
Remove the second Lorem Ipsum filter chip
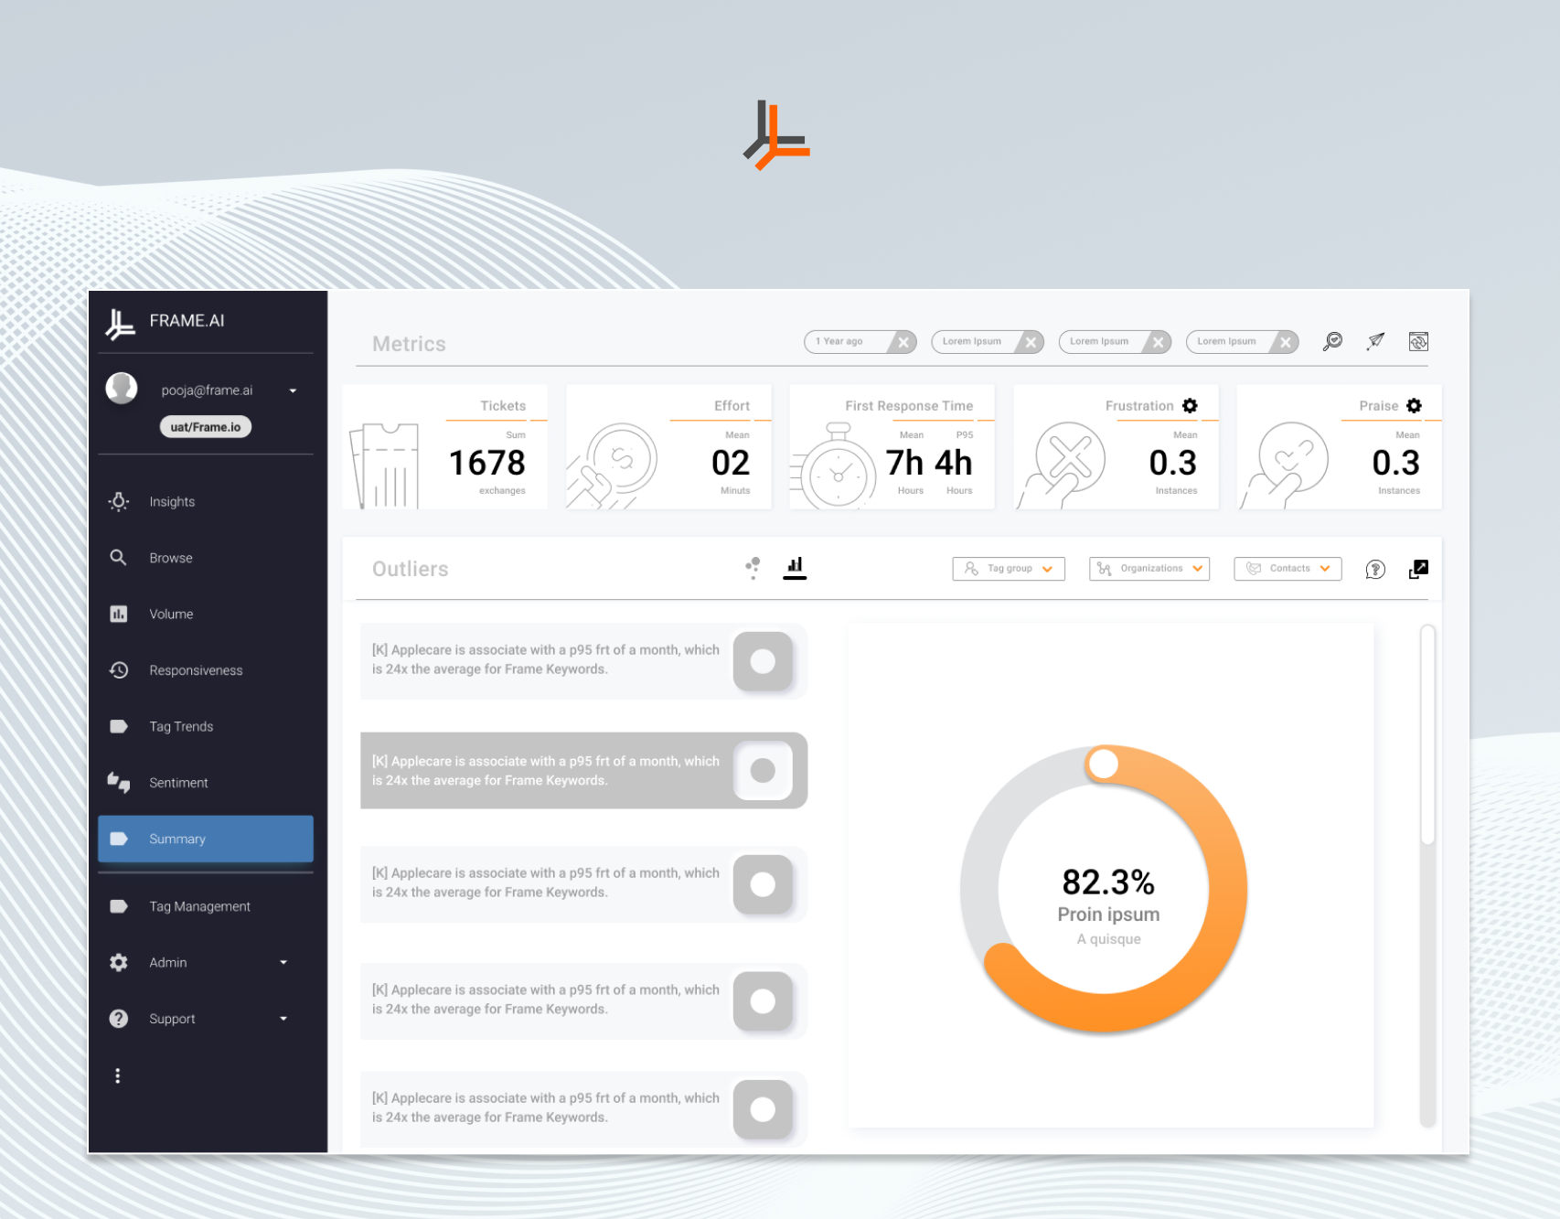pos(1158,342)
